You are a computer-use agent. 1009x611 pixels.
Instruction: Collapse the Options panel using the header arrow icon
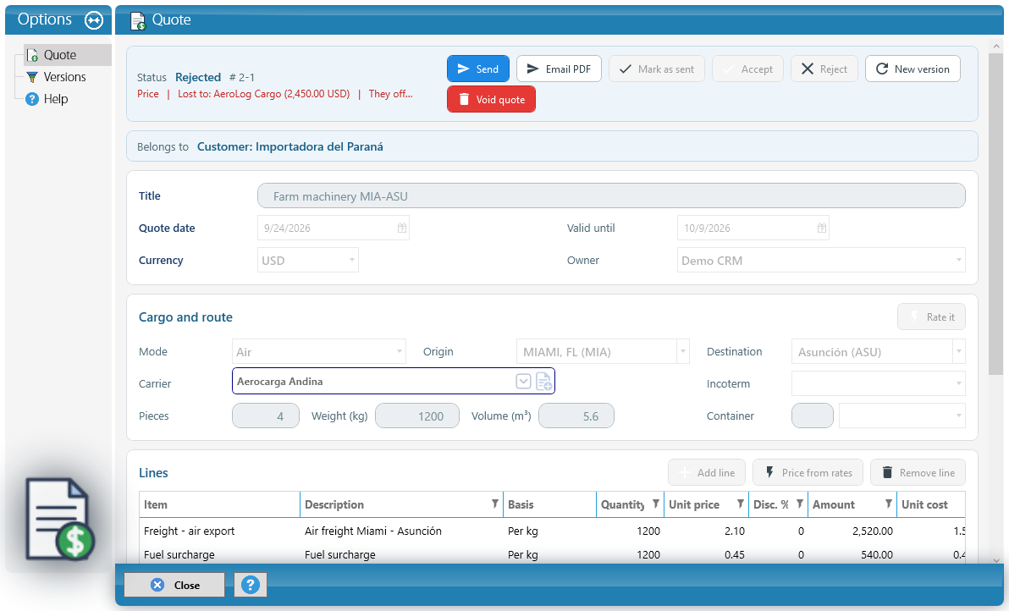click(x=94, y=20)
